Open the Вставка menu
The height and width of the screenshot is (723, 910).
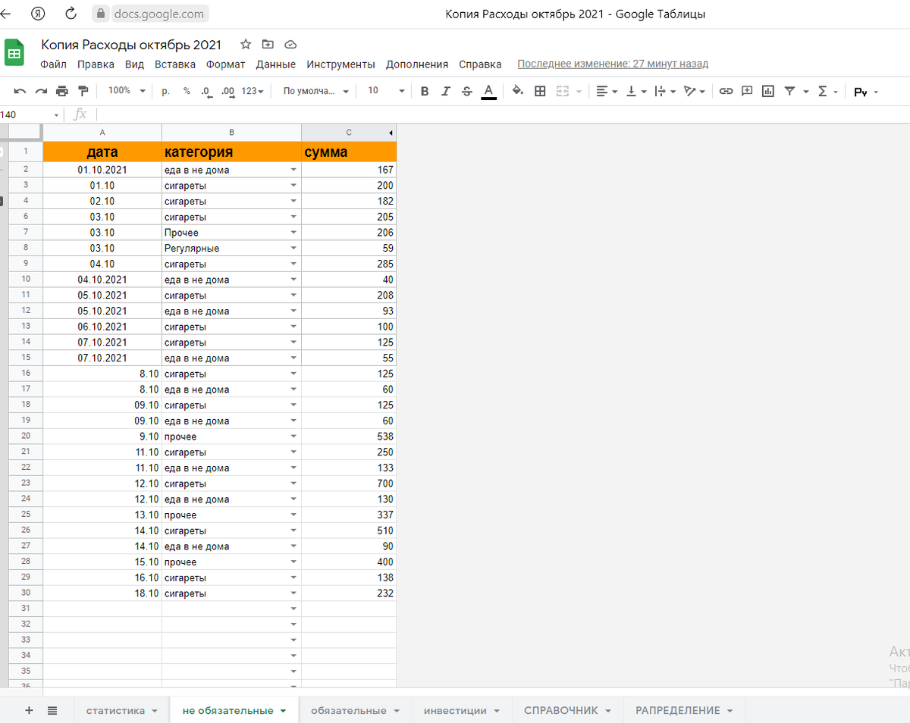(x=175, y=64)
